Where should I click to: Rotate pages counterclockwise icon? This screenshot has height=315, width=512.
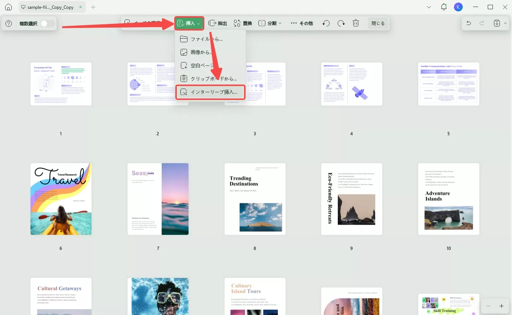coord(326,23)
